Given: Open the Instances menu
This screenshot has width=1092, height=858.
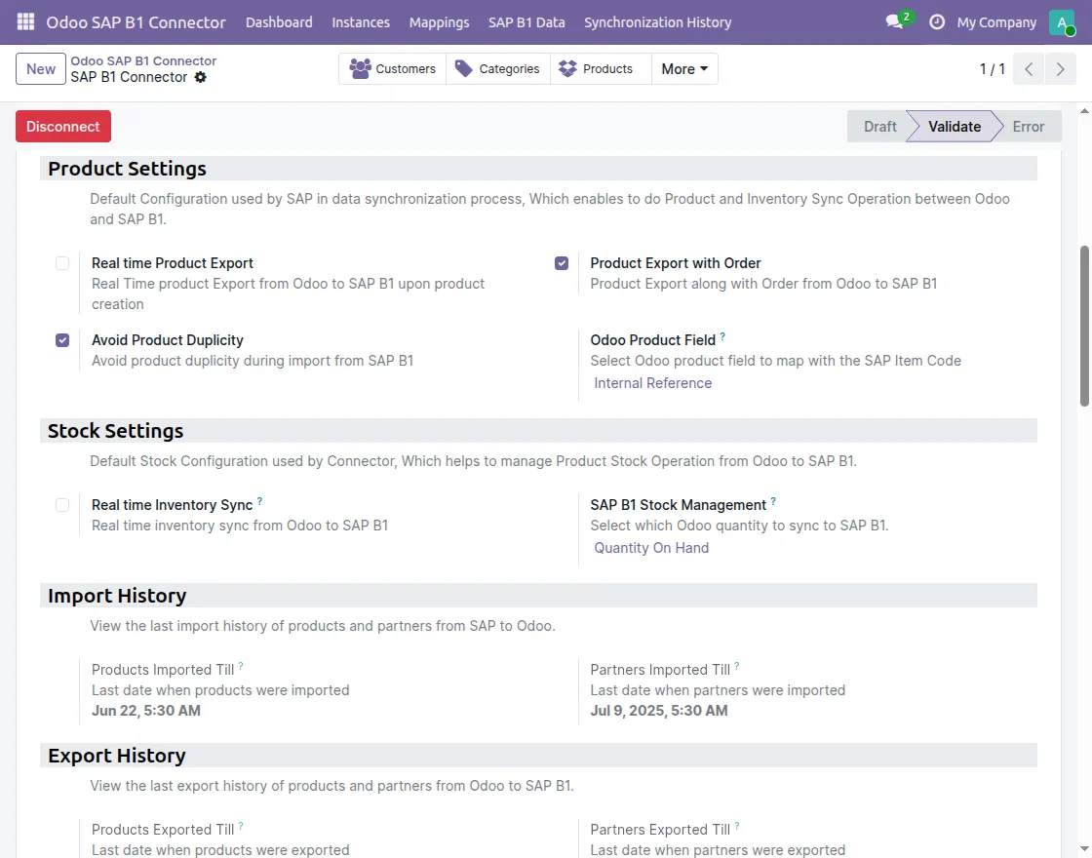Looking at the screenshot, I should [x=361, y=22].
